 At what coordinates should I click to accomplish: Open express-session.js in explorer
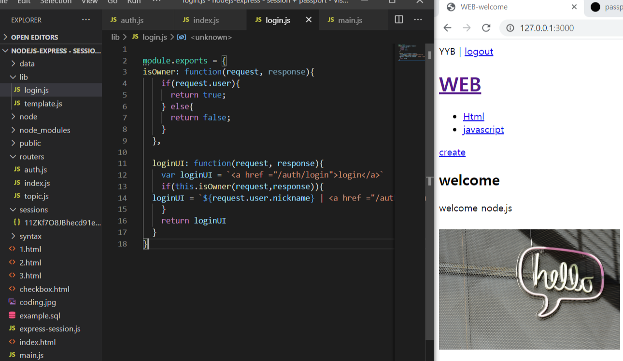50,329
